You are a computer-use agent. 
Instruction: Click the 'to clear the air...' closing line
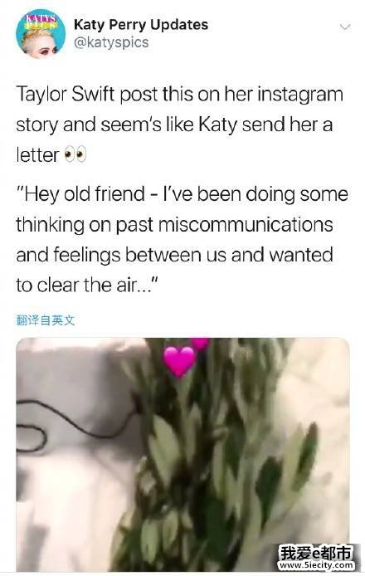click(87, 285)
